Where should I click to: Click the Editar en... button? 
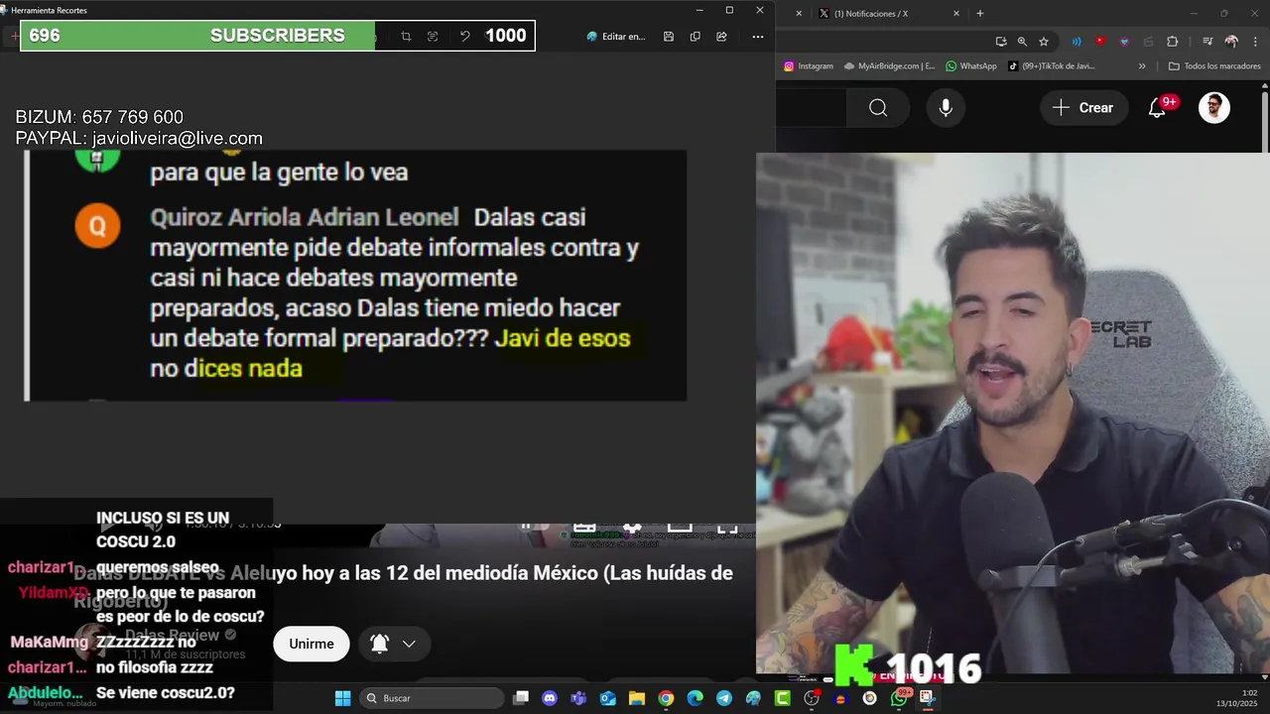(x=616, y=37)
